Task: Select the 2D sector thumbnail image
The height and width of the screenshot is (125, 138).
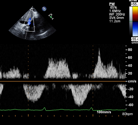Action: (32, 23)
